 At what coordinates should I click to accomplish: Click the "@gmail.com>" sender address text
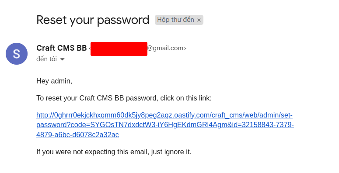[x=167, y=48]
